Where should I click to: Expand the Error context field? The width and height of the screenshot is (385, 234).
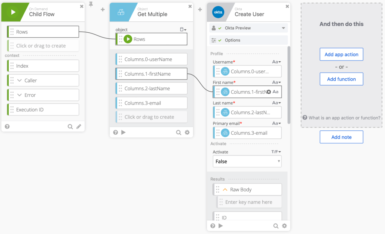coord(20,95)
